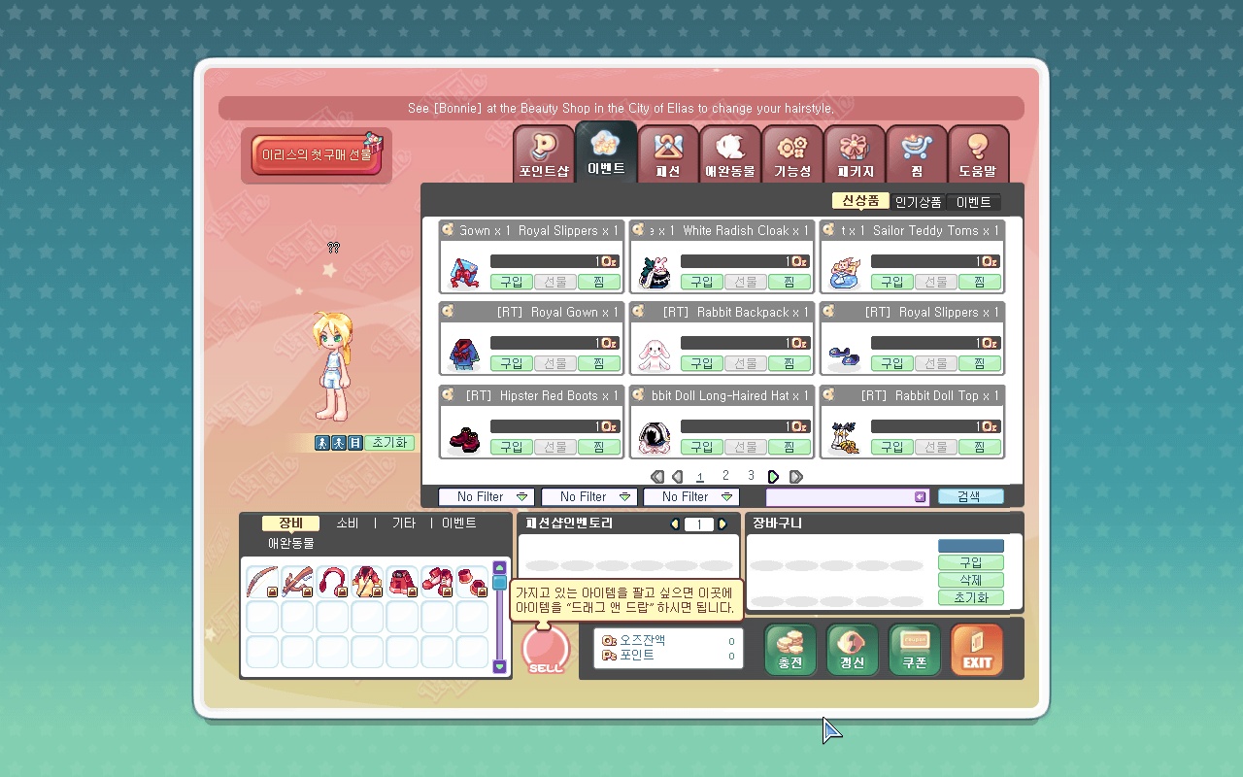This screenshot has width=1243, height=777.
Task: Open the 패키지 ribbon package tab
Action: click(855, 153)
